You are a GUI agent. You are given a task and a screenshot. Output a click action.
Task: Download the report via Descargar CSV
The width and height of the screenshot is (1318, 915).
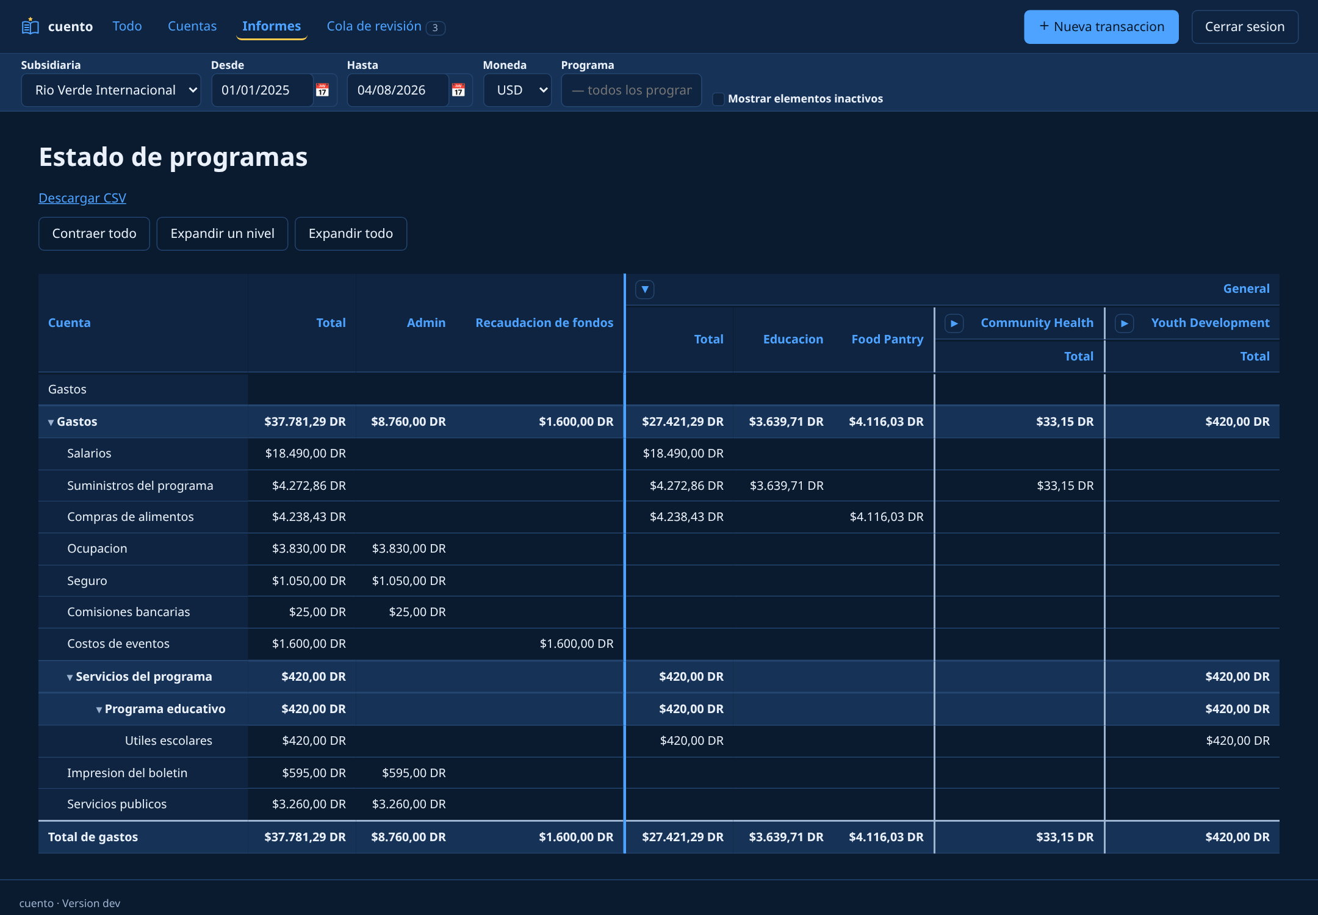[x=82, y=198]
